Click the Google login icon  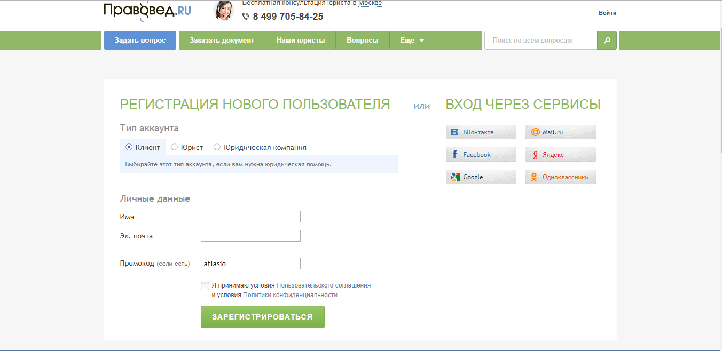pos(455,177)
